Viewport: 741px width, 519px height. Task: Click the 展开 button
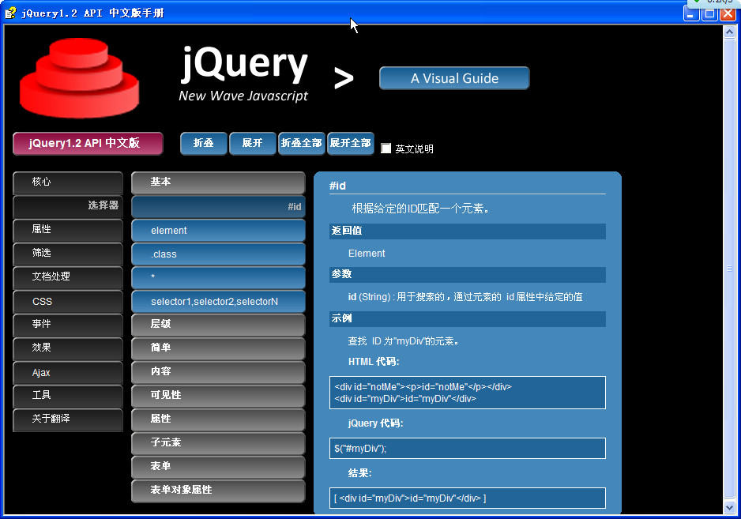(252, 143)
